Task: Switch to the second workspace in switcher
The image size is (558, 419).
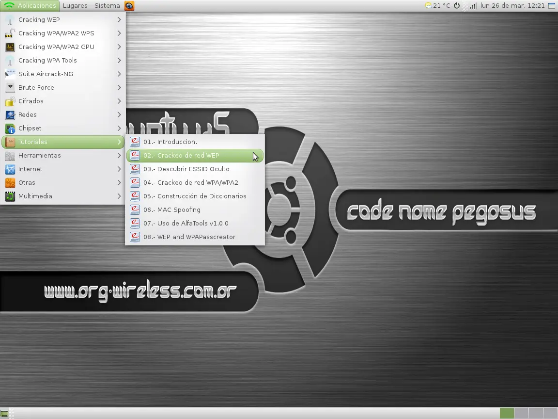Action: pos(521,413)
